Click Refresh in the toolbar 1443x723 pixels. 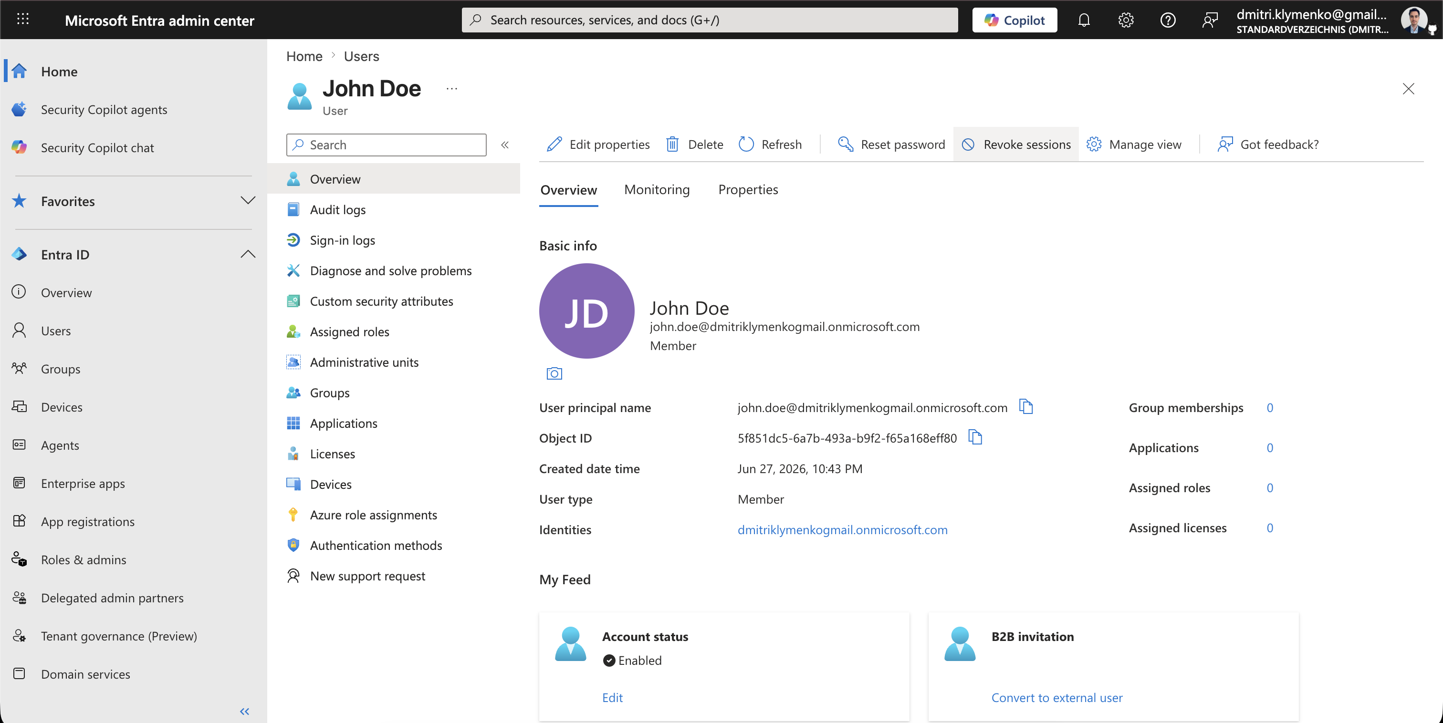pos(770,145)
